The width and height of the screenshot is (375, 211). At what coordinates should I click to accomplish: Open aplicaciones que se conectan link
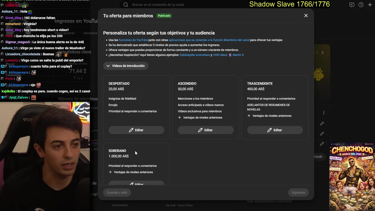209,40
